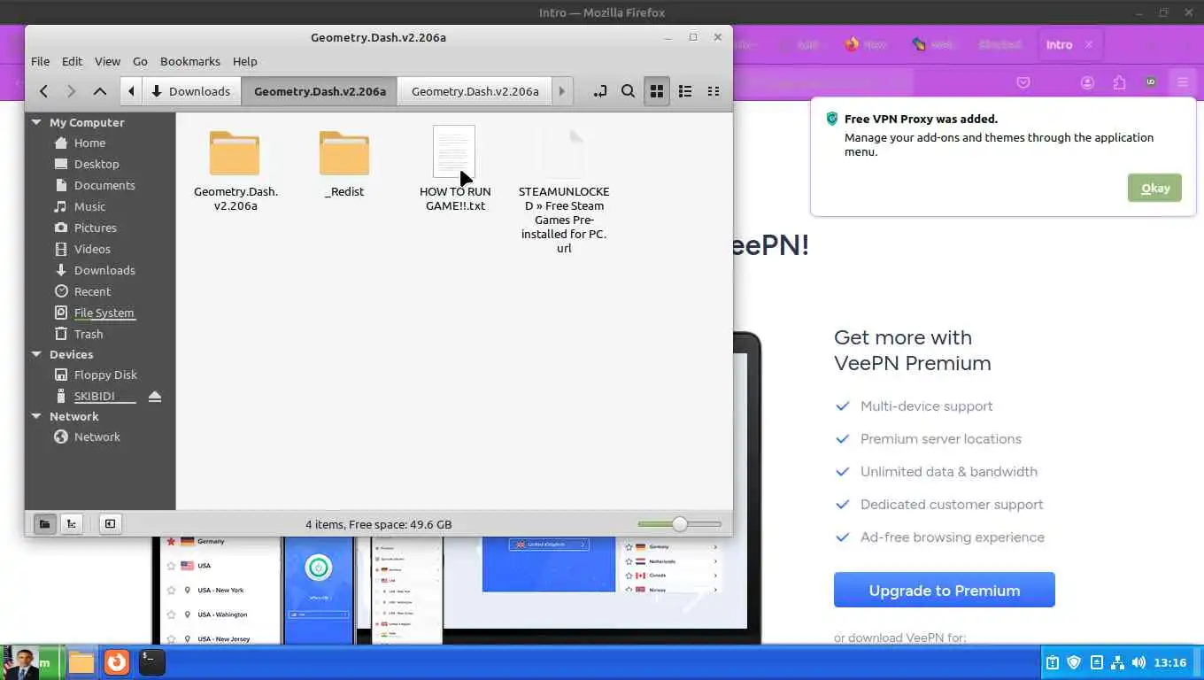1204x680 pixels.
Task: Go up to the parent folder
Action: pyautogui.click(x=100, y=91)
